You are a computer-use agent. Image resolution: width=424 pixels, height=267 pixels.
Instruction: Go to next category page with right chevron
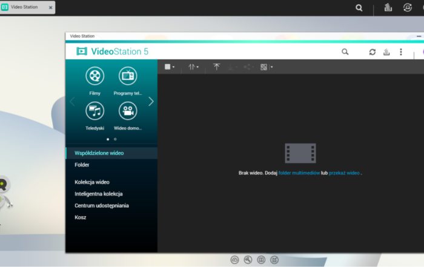[151, 102]
